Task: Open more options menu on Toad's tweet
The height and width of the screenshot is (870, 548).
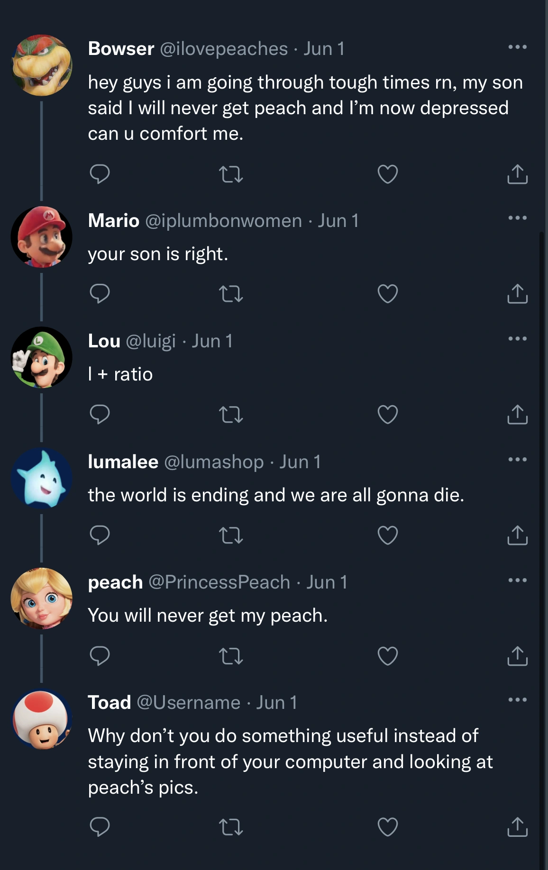Action: click(x=517, y=700)
